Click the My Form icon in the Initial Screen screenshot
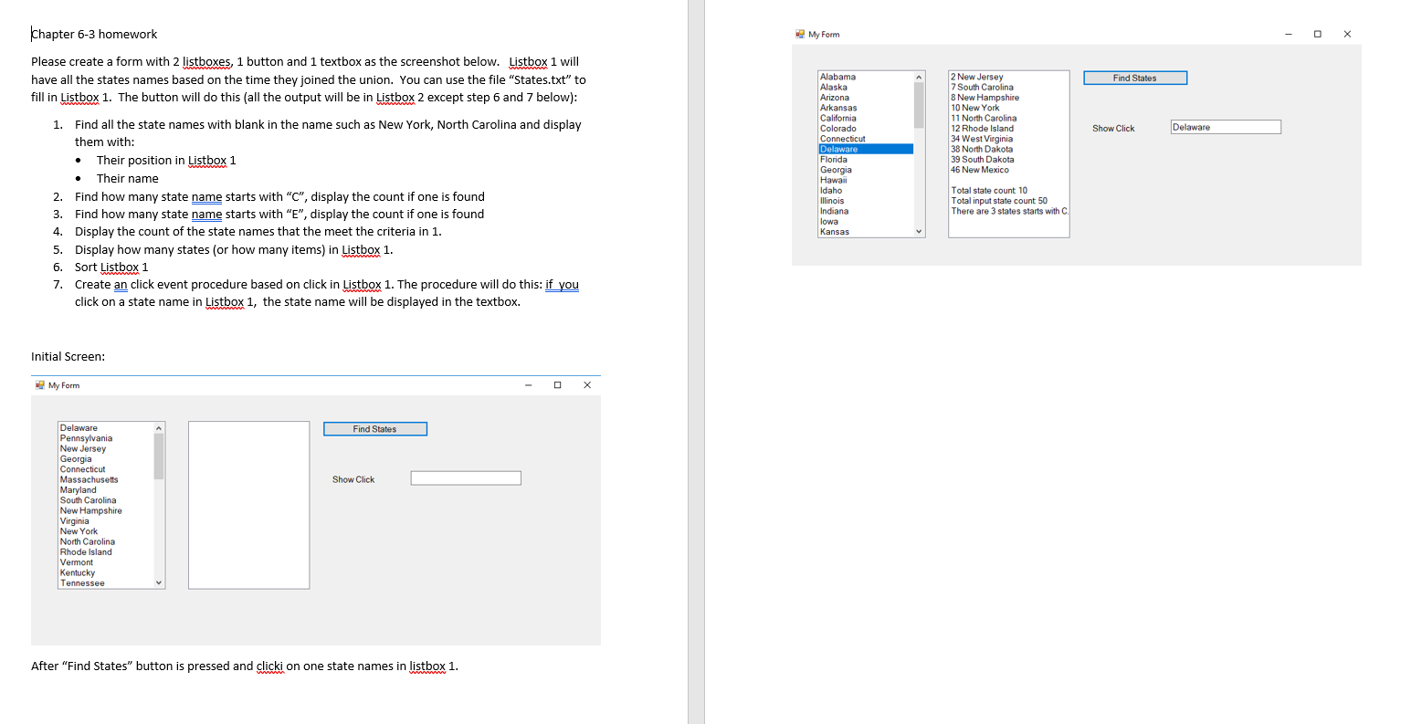Viewport: 1411px width, 724px height. [x=38, y=385]
